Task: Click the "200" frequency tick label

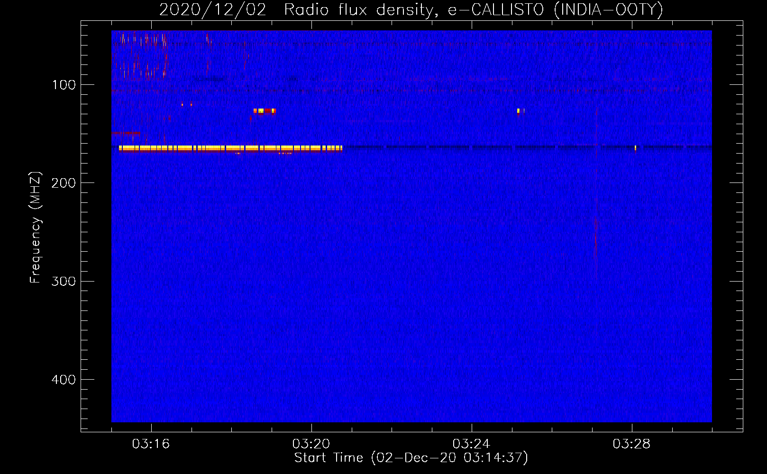Action: click(64, 183)
